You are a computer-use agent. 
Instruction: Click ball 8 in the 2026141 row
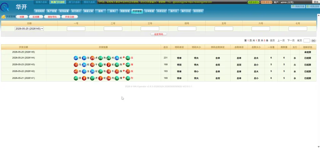pyautogui.click(x=84, y=78)
